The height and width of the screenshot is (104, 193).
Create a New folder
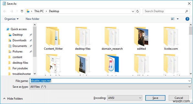point(33,19)
